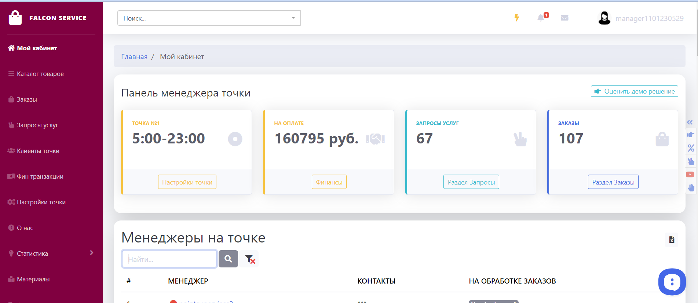The height and width of the screenshot is (303, 698).
Task: Select Клиенты точки in the sidebar
Action: tap(38, 151)
